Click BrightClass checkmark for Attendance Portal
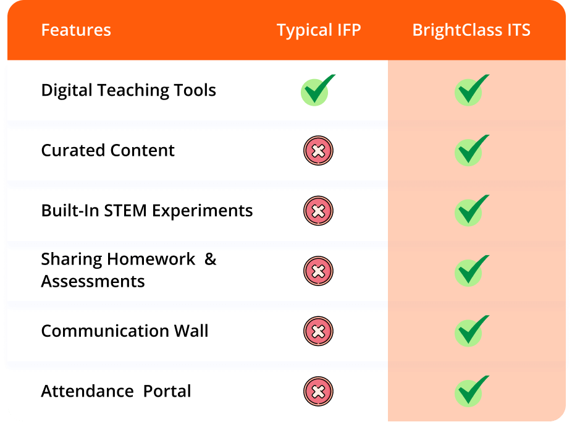The image size is (572, 422). 471,391
